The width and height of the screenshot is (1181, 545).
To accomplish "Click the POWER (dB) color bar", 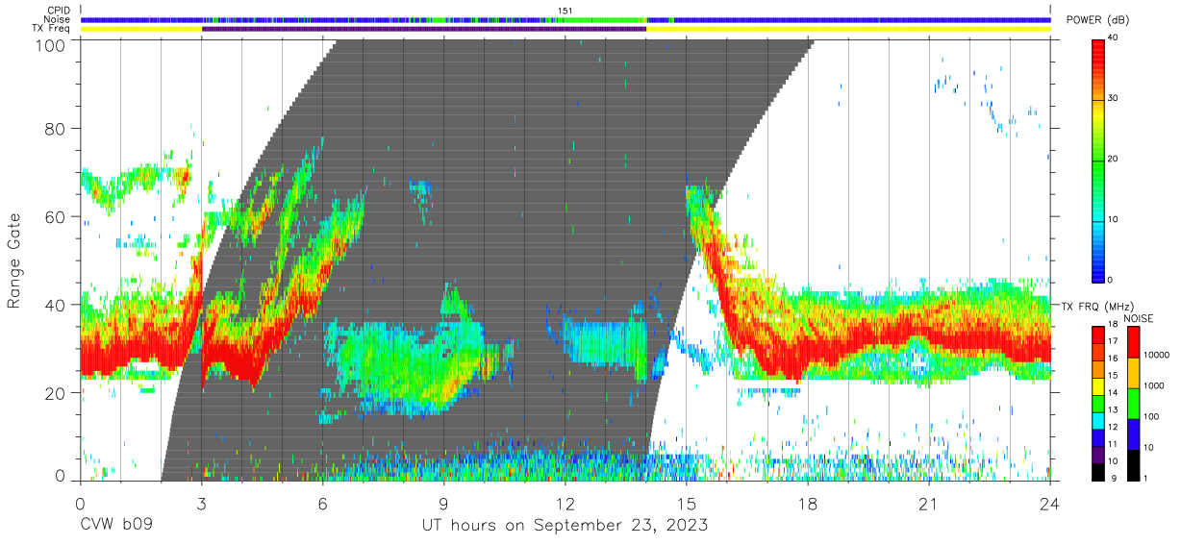I will click(x=1098, y=161).
